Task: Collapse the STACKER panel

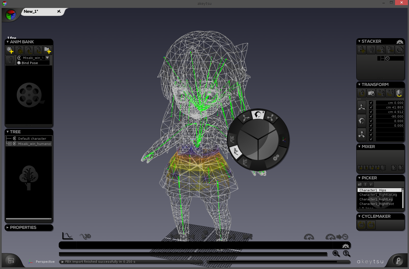Action: coord(359,41)
